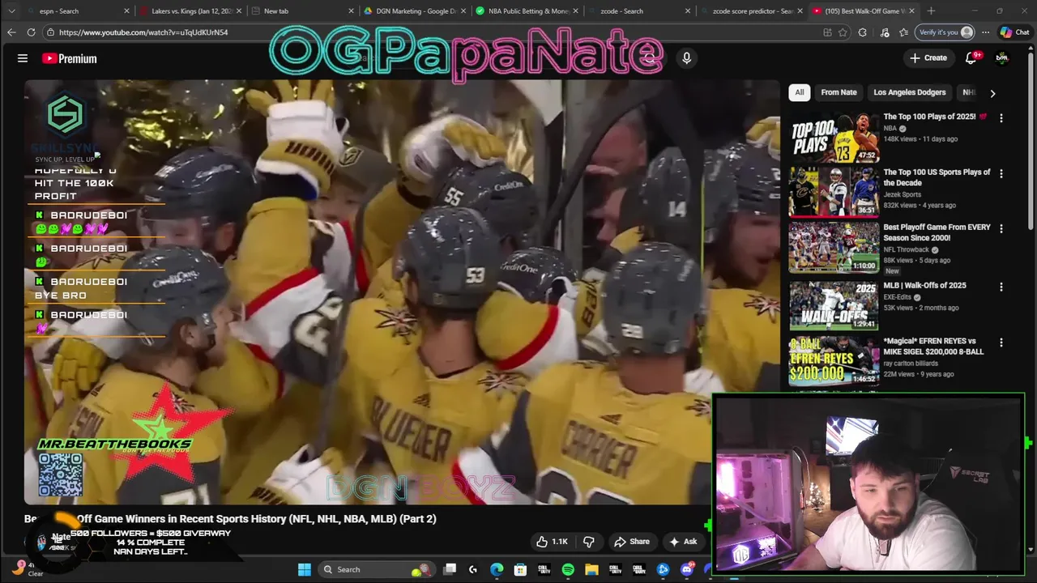Switch to the DGN Marketing Google tab
The image size is (1037, 583).
[413, 11]
